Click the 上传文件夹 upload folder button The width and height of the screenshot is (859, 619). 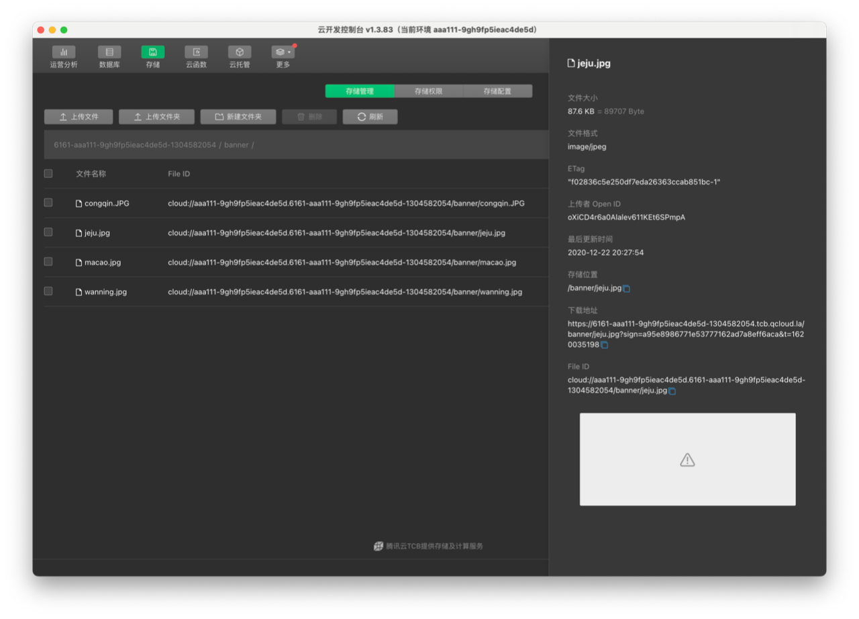tap(156, 117)
